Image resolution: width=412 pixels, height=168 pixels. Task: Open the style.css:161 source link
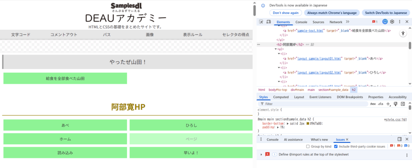click(x=395, y=119)
